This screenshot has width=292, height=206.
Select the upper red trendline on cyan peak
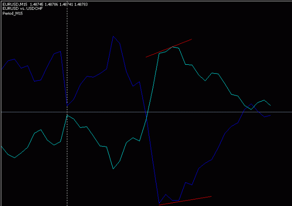169,48
